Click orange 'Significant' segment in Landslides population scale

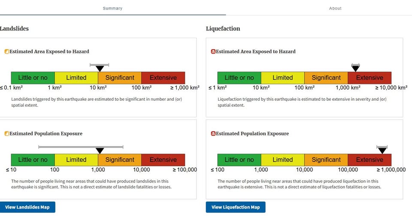pyautogui.click(x=120, y=160)
